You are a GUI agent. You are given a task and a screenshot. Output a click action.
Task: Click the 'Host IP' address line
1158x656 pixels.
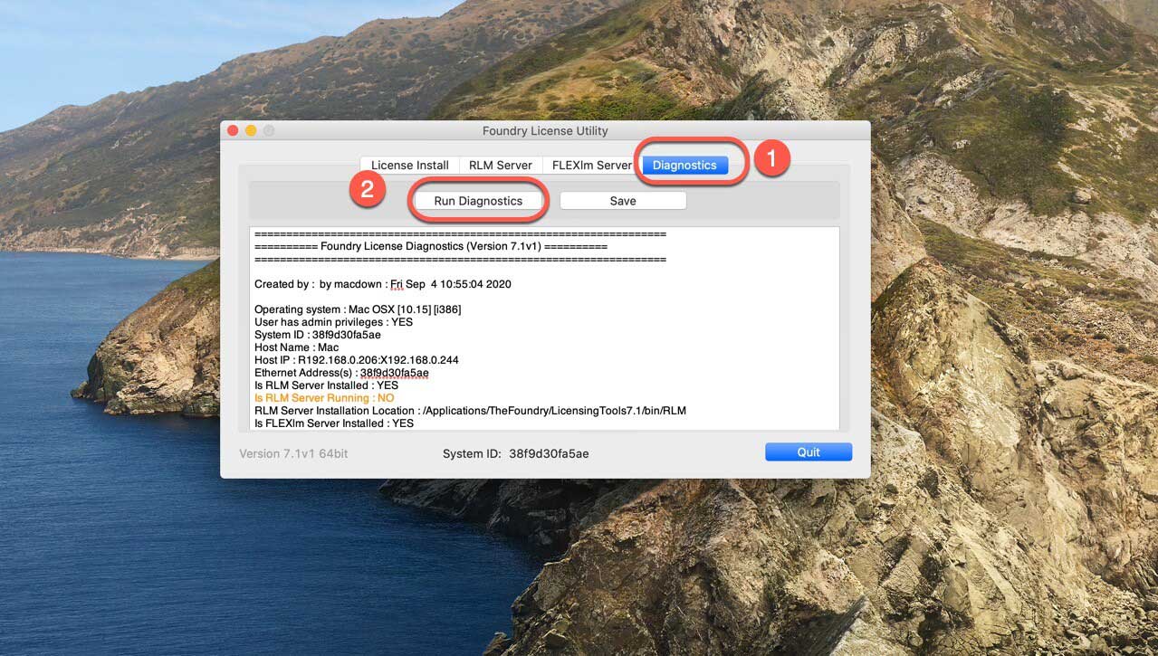357,360
